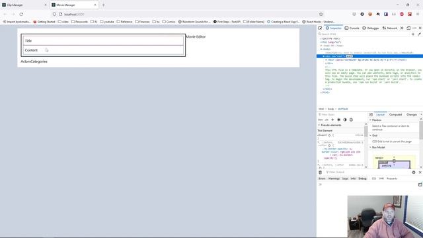Click the html breadcrumb
423x238 pixels.
321,109
